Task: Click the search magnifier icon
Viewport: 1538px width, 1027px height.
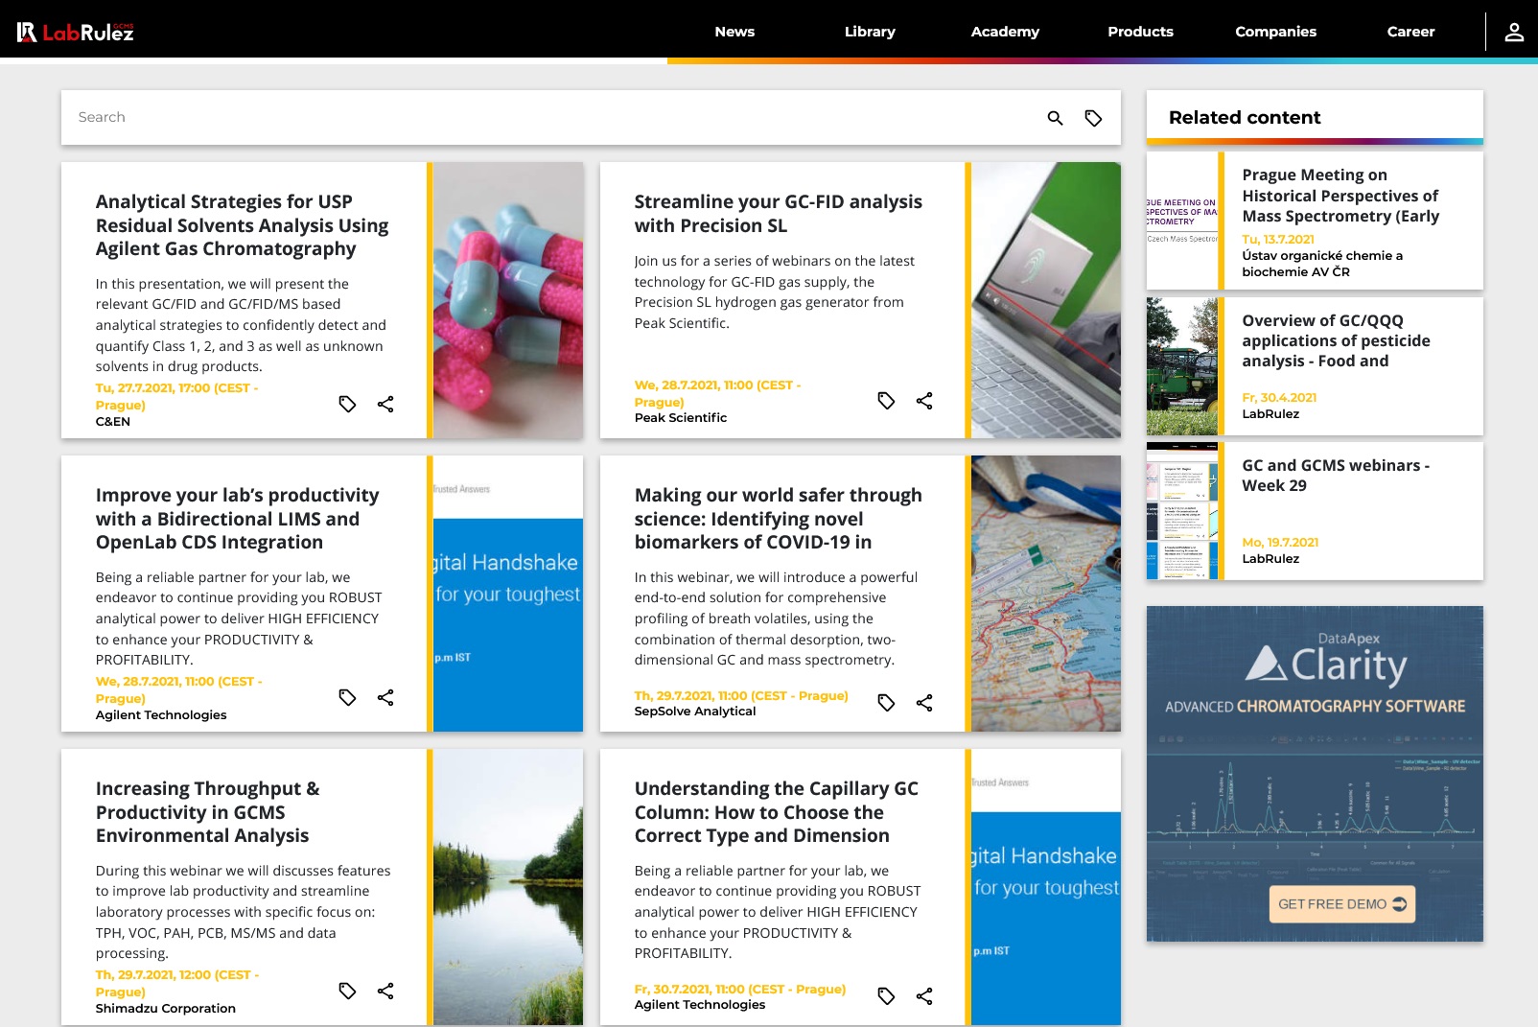Action: coord(1055,118)
